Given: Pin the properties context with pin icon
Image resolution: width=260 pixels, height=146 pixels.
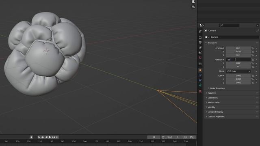Looking at the screenshot, I should 257,31.
